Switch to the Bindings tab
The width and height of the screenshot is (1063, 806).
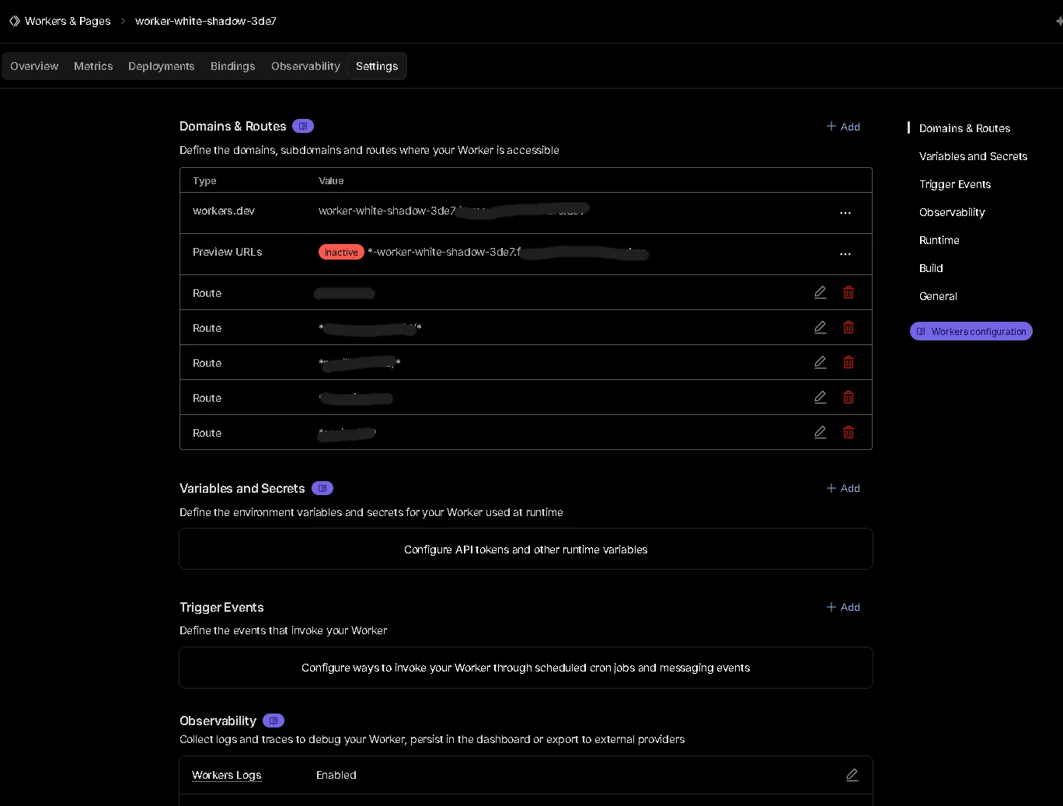click(x=232, y=66)
